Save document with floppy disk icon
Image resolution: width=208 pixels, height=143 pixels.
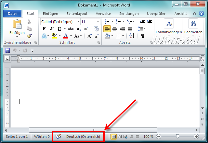point(7,50)
